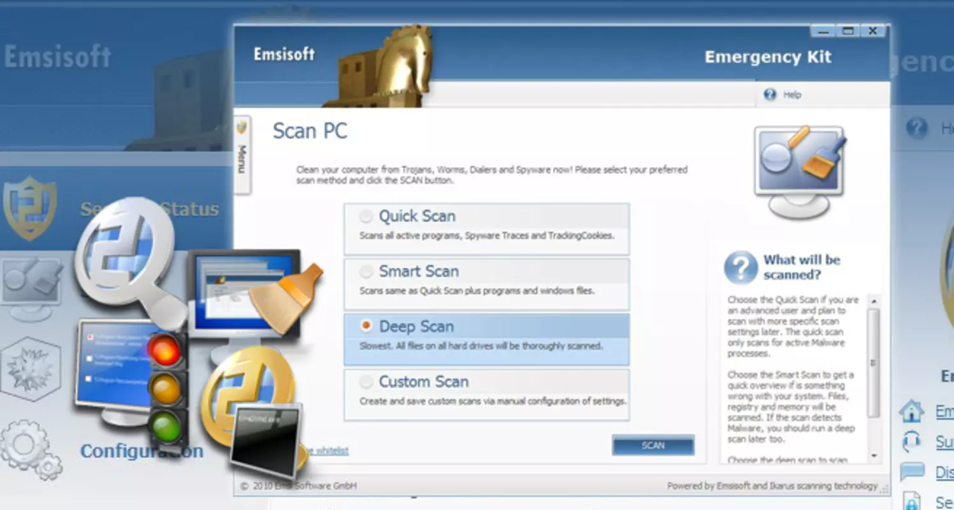This screenshot has width=954, height=510.
Task: Click the What will be scanned question icon
Action: [x=741, y=268]
